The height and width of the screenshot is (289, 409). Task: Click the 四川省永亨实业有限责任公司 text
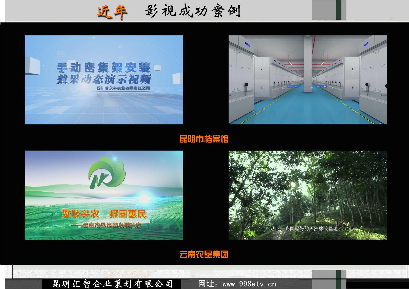(x=123, y=88)
